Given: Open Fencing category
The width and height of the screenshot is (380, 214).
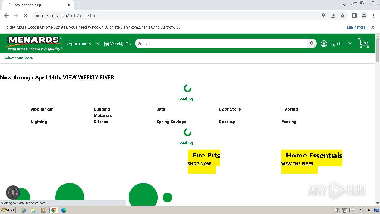Looking at the screenshot, I should [289, 122].
